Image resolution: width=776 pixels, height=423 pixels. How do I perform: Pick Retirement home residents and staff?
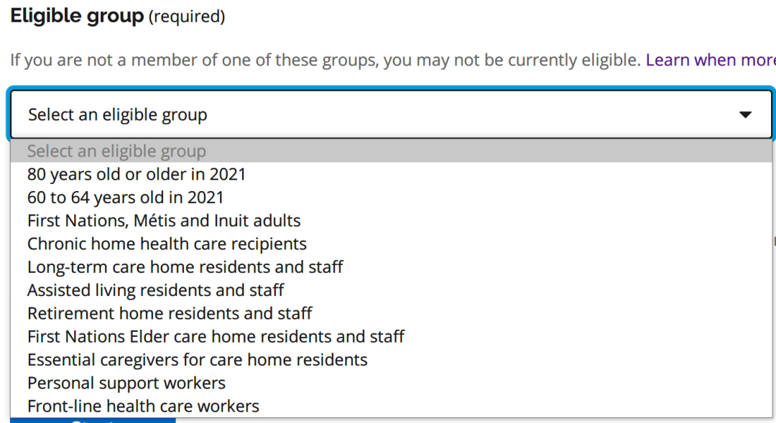pos(391,314)
